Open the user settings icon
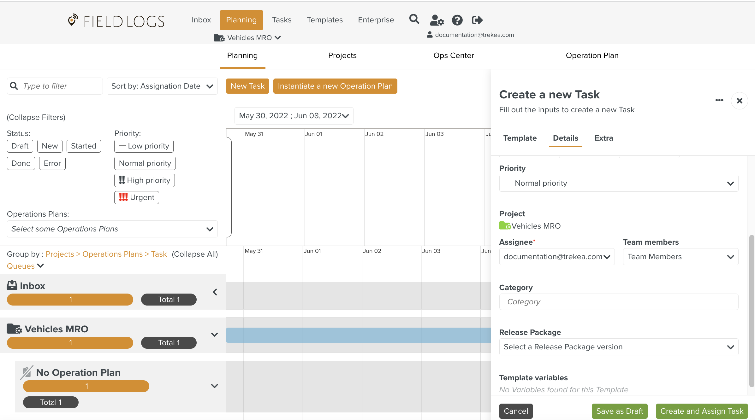The width and height of the screenshot is (755, 420). [437, 20]
